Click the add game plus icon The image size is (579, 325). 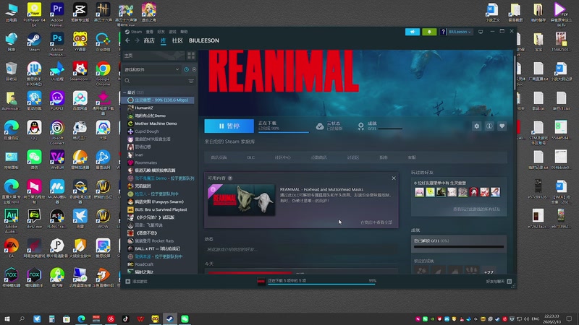coord(128,281)
